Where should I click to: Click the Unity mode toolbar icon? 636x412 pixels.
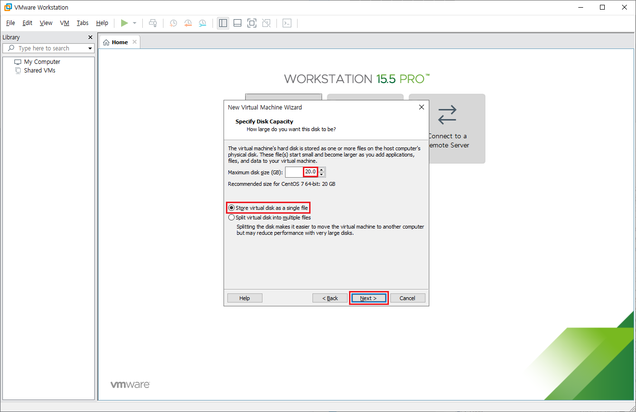[267, 23]
